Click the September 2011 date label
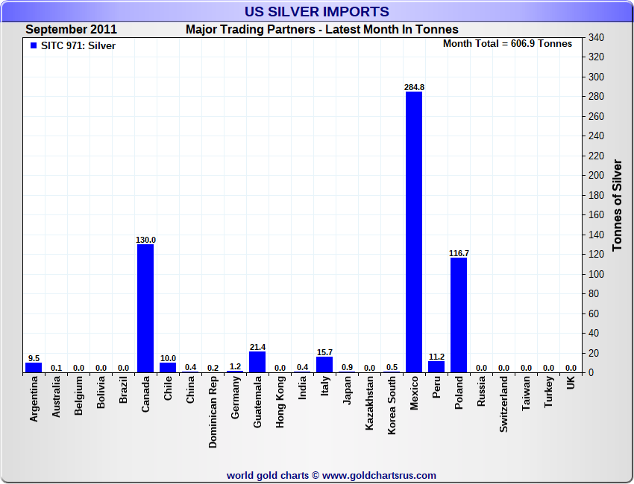The height and width of the screenshot is (484, 634). point(71,30)
